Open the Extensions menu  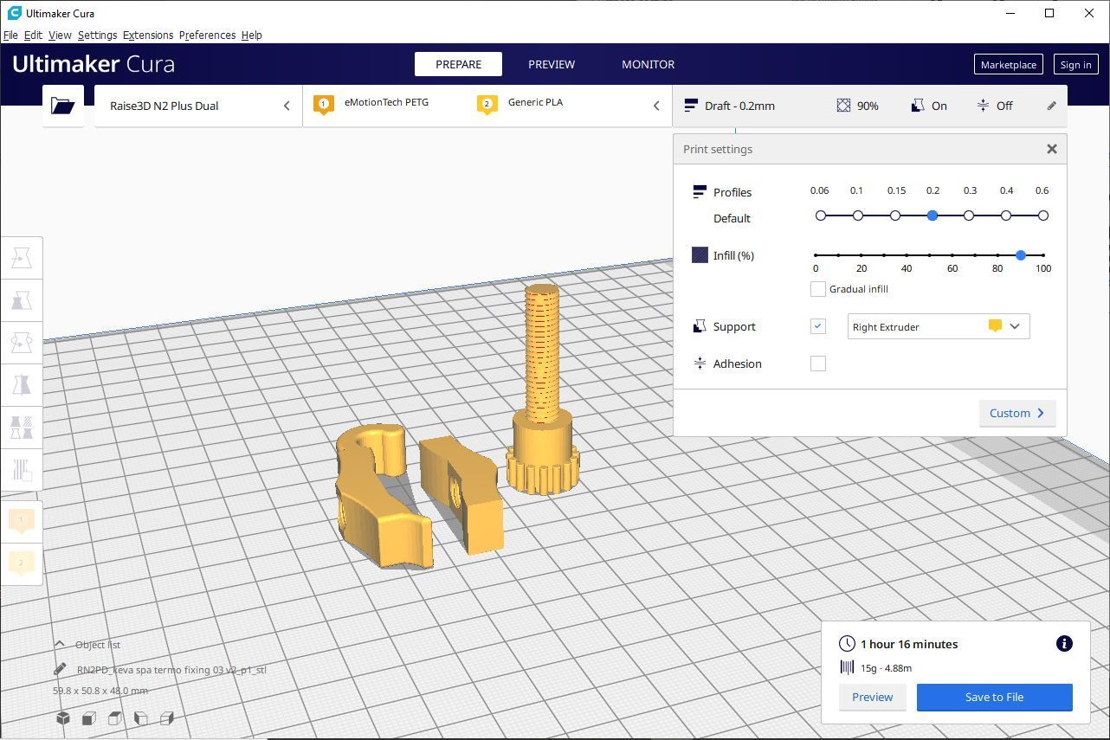click(x=147, y=35)
